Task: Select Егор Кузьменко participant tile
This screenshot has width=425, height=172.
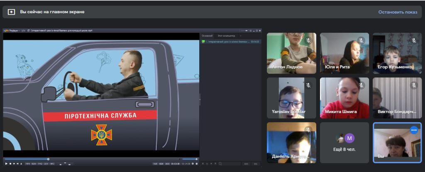Action: [397, 53]
